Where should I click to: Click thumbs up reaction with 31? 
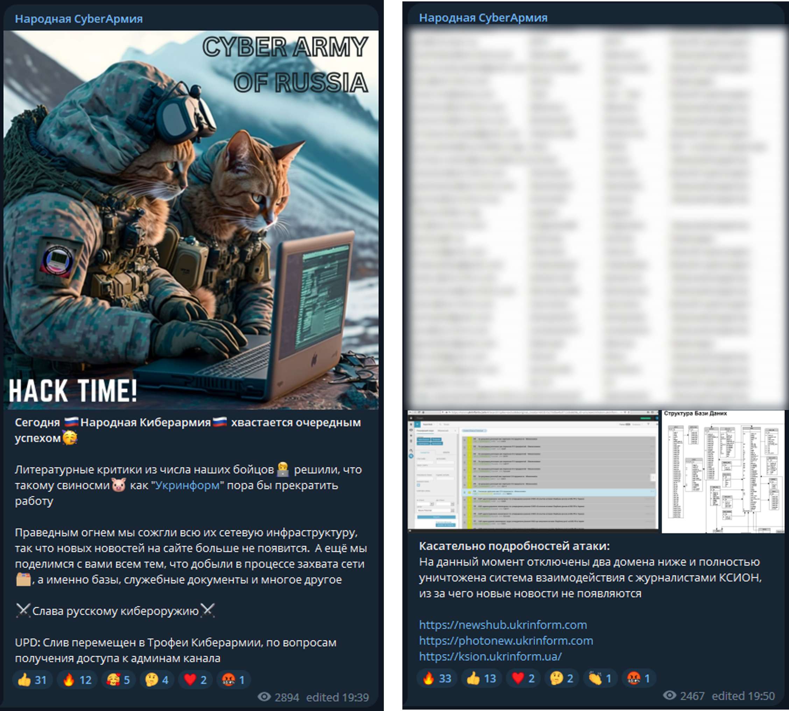(x=33, y=680)
